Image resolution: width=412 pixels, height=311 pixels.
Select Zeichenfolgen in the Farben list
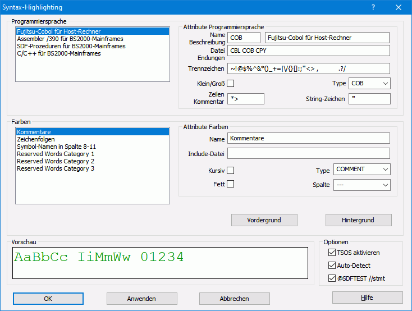[x=36, y=139]
